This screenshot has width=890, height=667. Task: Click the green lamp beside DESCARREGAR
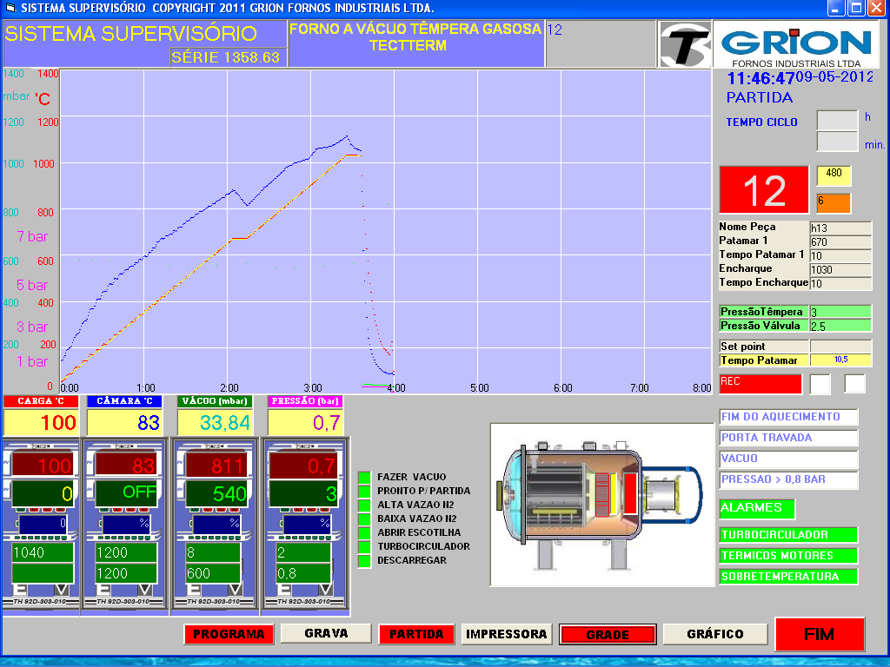pos(364,560)
